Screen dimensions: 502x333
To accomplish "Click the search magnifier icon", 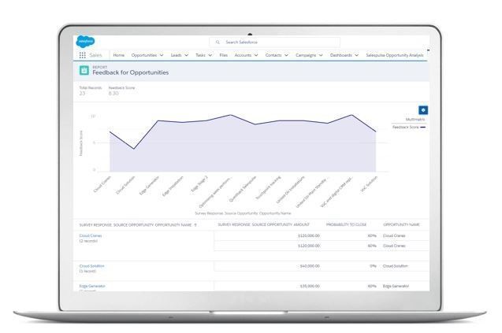I will point(218,43).
